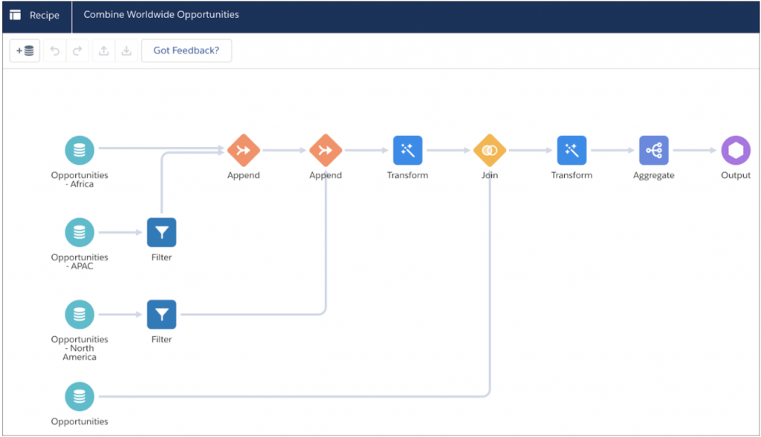The image size is (761, 437).
Task: Click the download JSON icon
Action: 126,50
